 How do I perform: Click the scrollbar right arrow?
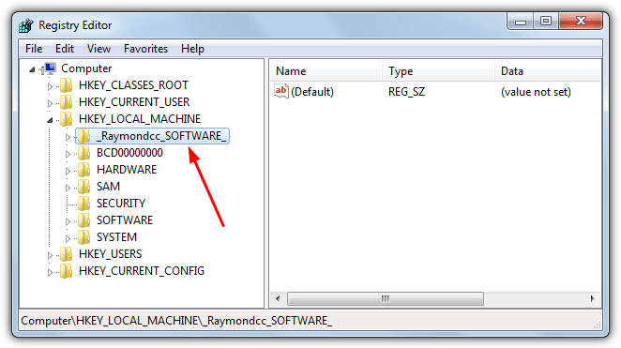[x=593, y=298]
